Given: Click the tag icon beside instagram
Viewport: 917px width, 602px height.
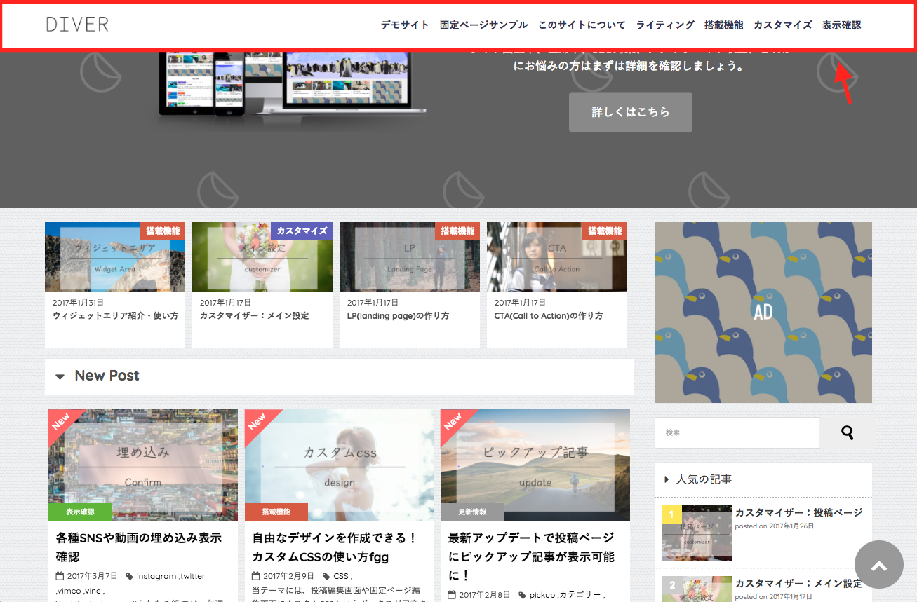Looking at the screenshot, I should [129, 576].
